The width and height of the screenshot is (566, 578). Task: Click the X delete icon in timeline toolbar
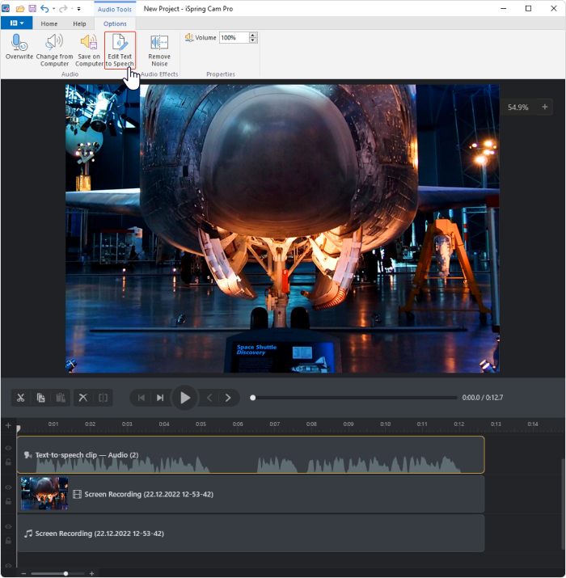(82, 398)
